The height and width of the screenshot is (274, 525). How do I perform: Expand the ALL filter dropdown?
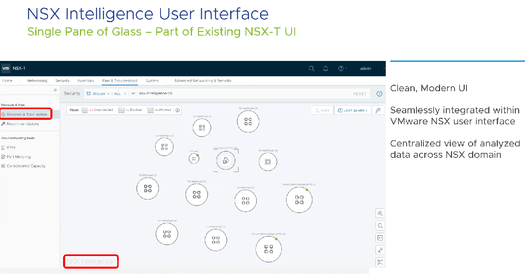coord(120,94)
